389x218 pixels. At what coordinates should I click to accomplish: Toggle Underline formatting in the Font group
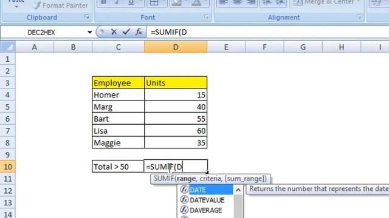pos(131,2)
